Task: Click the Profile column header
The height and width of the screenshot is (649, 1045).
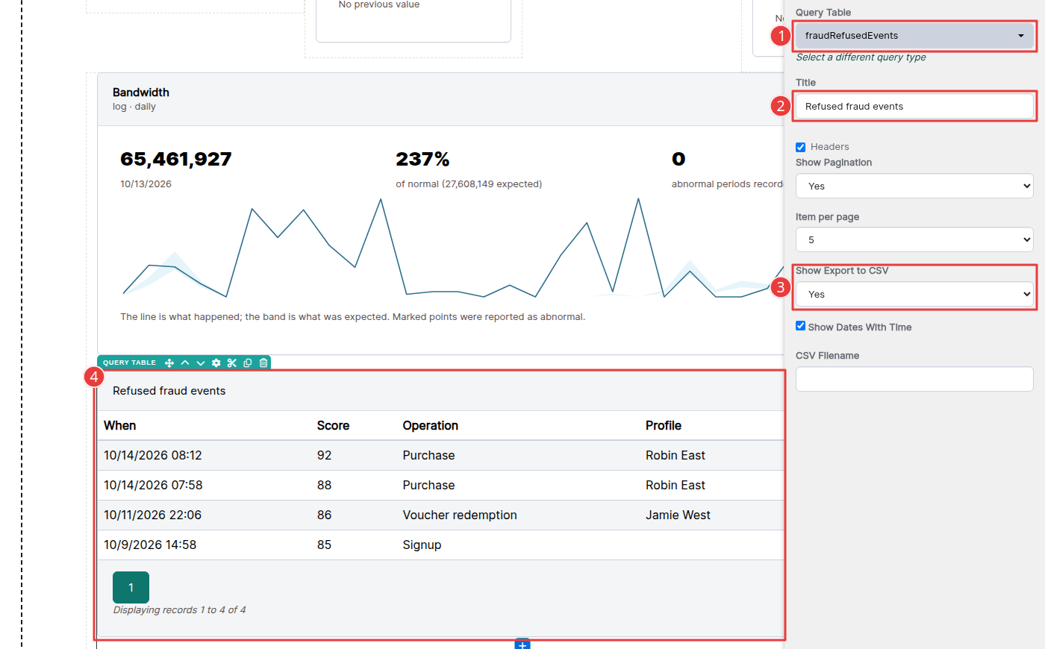Action: click(664, 425)
